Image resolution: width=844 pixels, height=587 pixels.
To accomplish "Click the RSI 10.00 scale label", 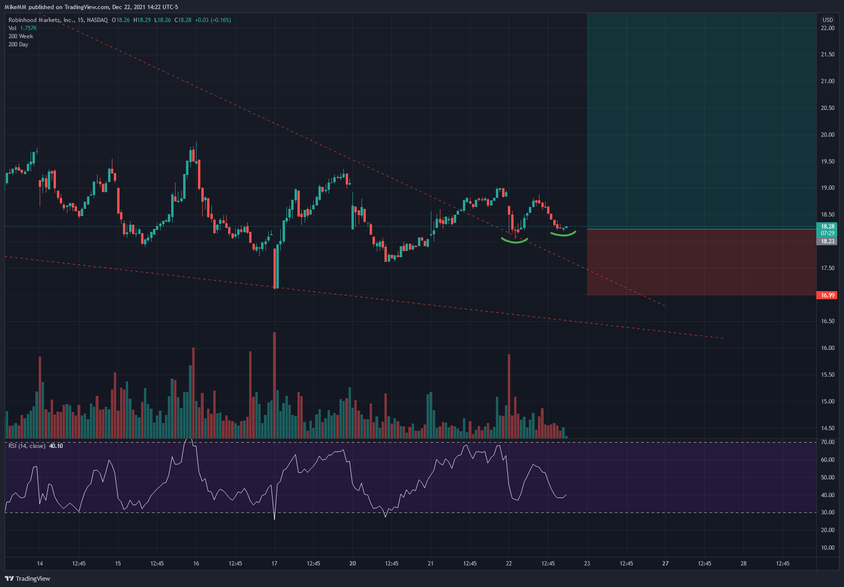I will pos(827,548).
